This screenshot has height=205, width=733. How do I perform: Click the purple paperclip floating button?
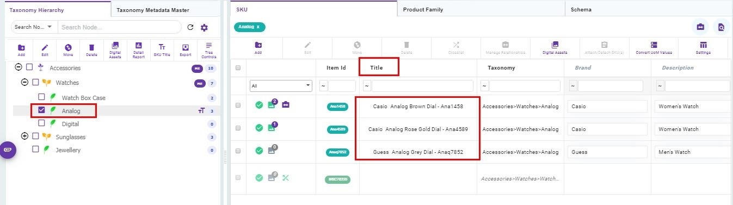(x=8, y=150)
